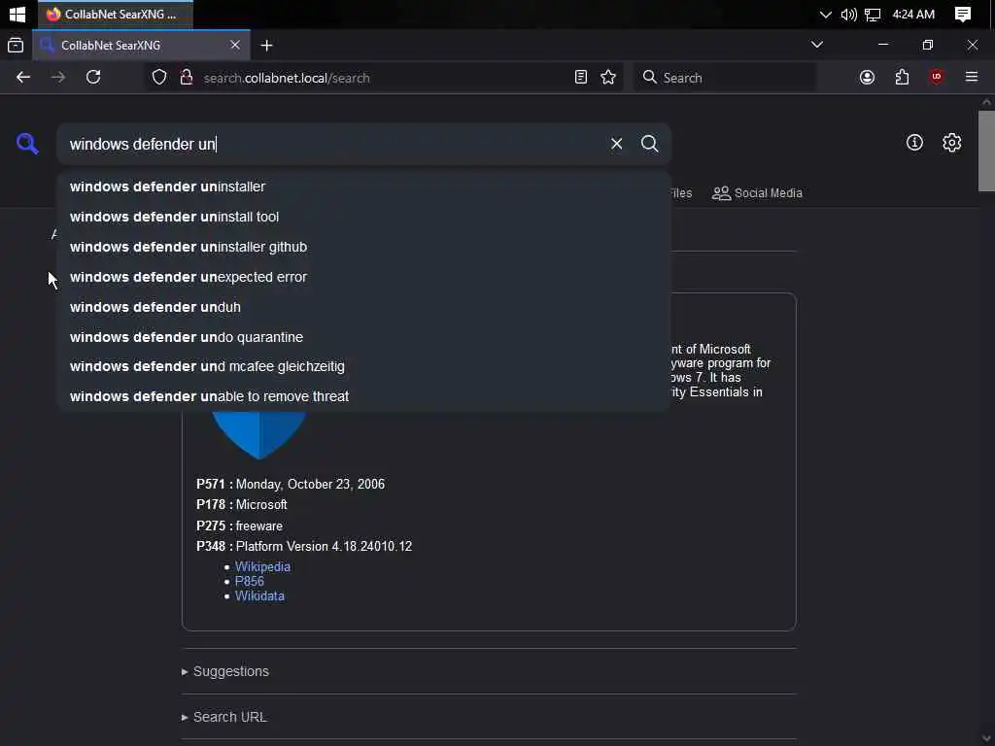List all tabs dropdown arrow

click(816, 45)
